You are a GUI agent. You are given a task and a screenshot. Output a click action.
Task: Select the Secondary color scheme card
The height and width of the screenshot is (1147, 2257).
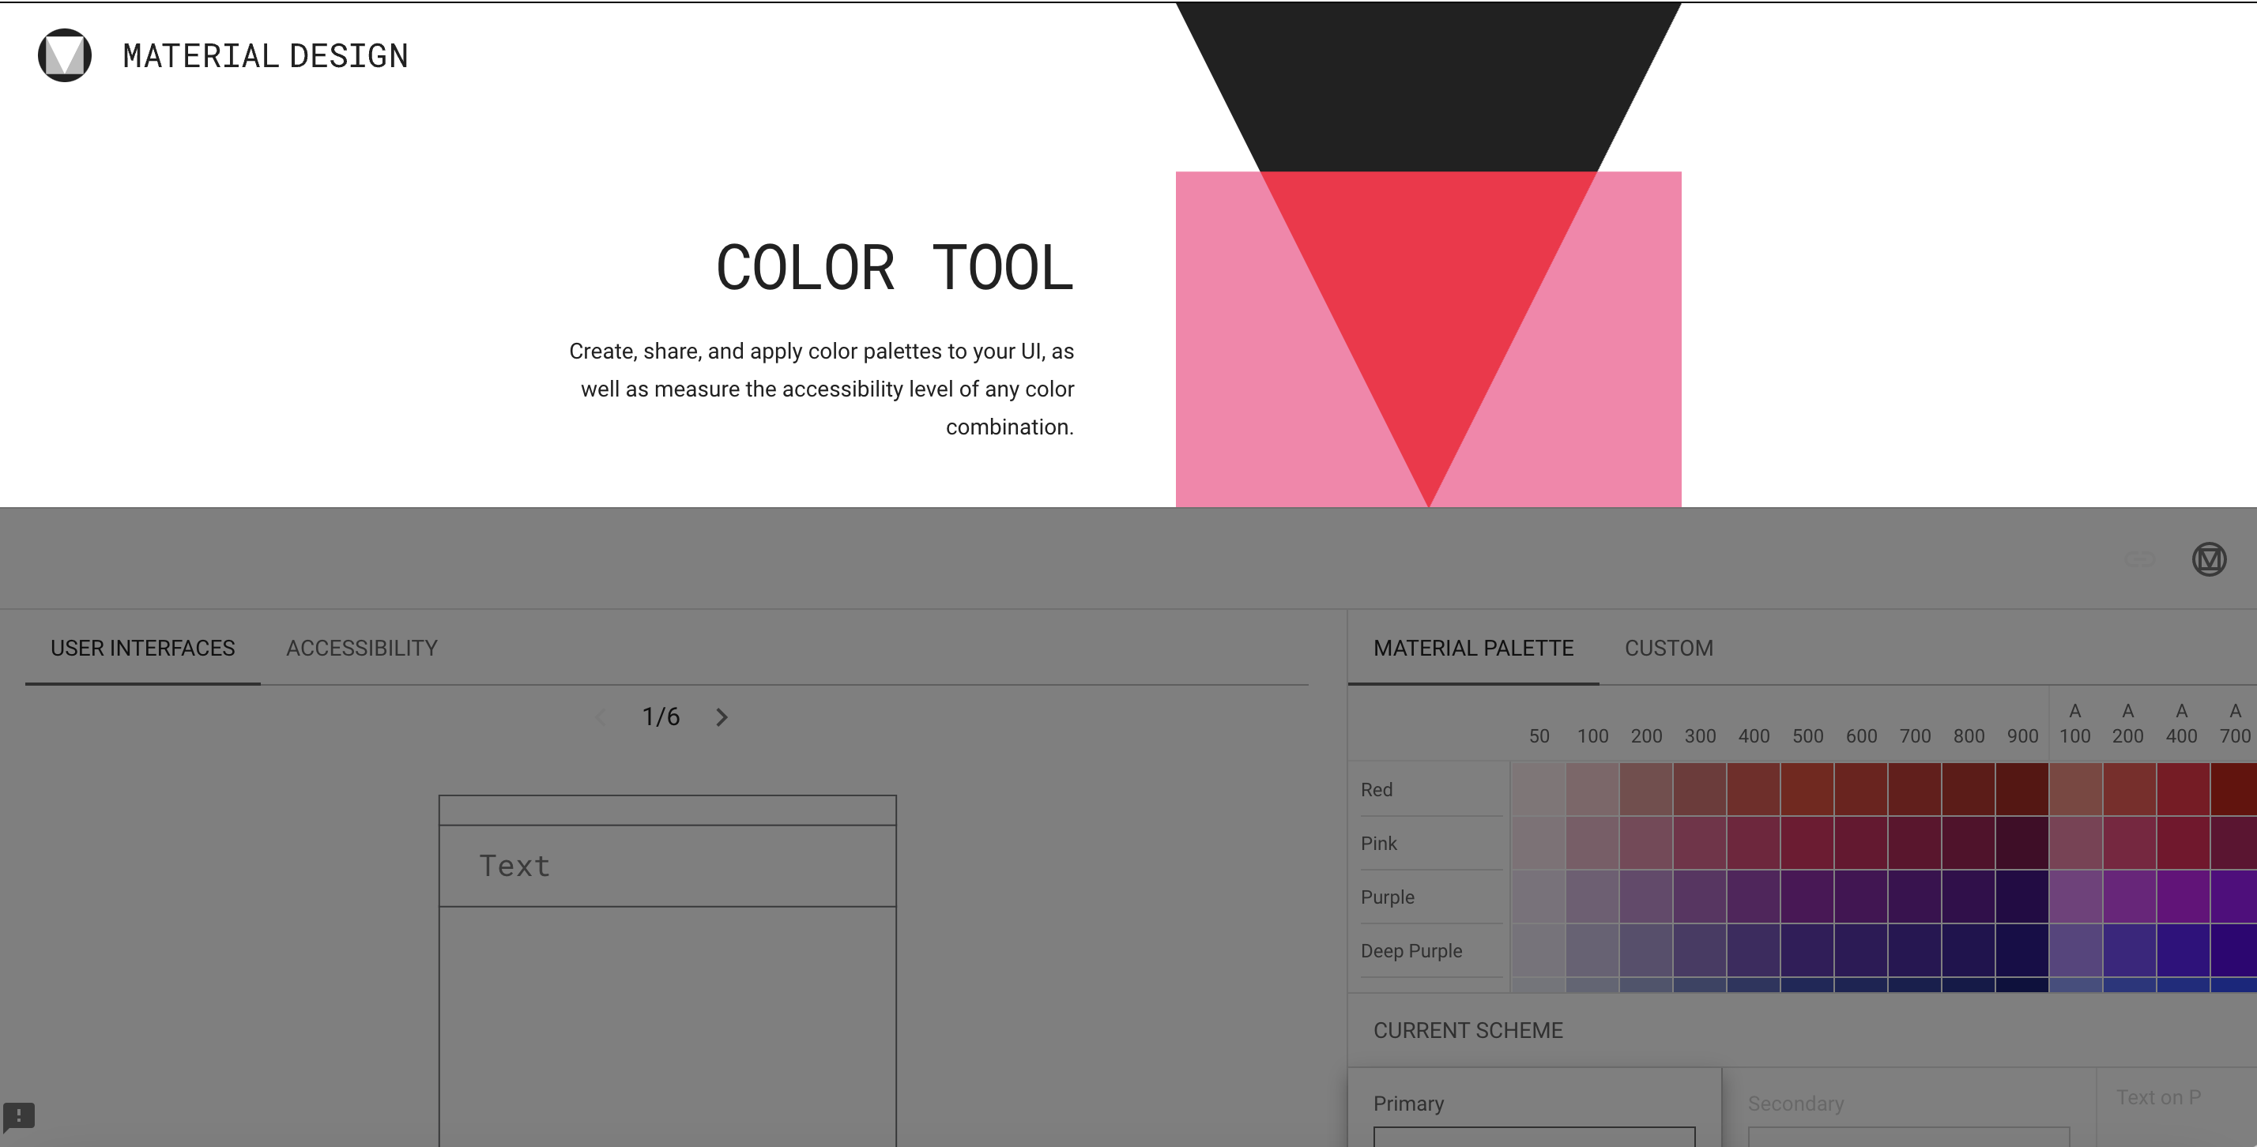click(x=1909, y=1108)
